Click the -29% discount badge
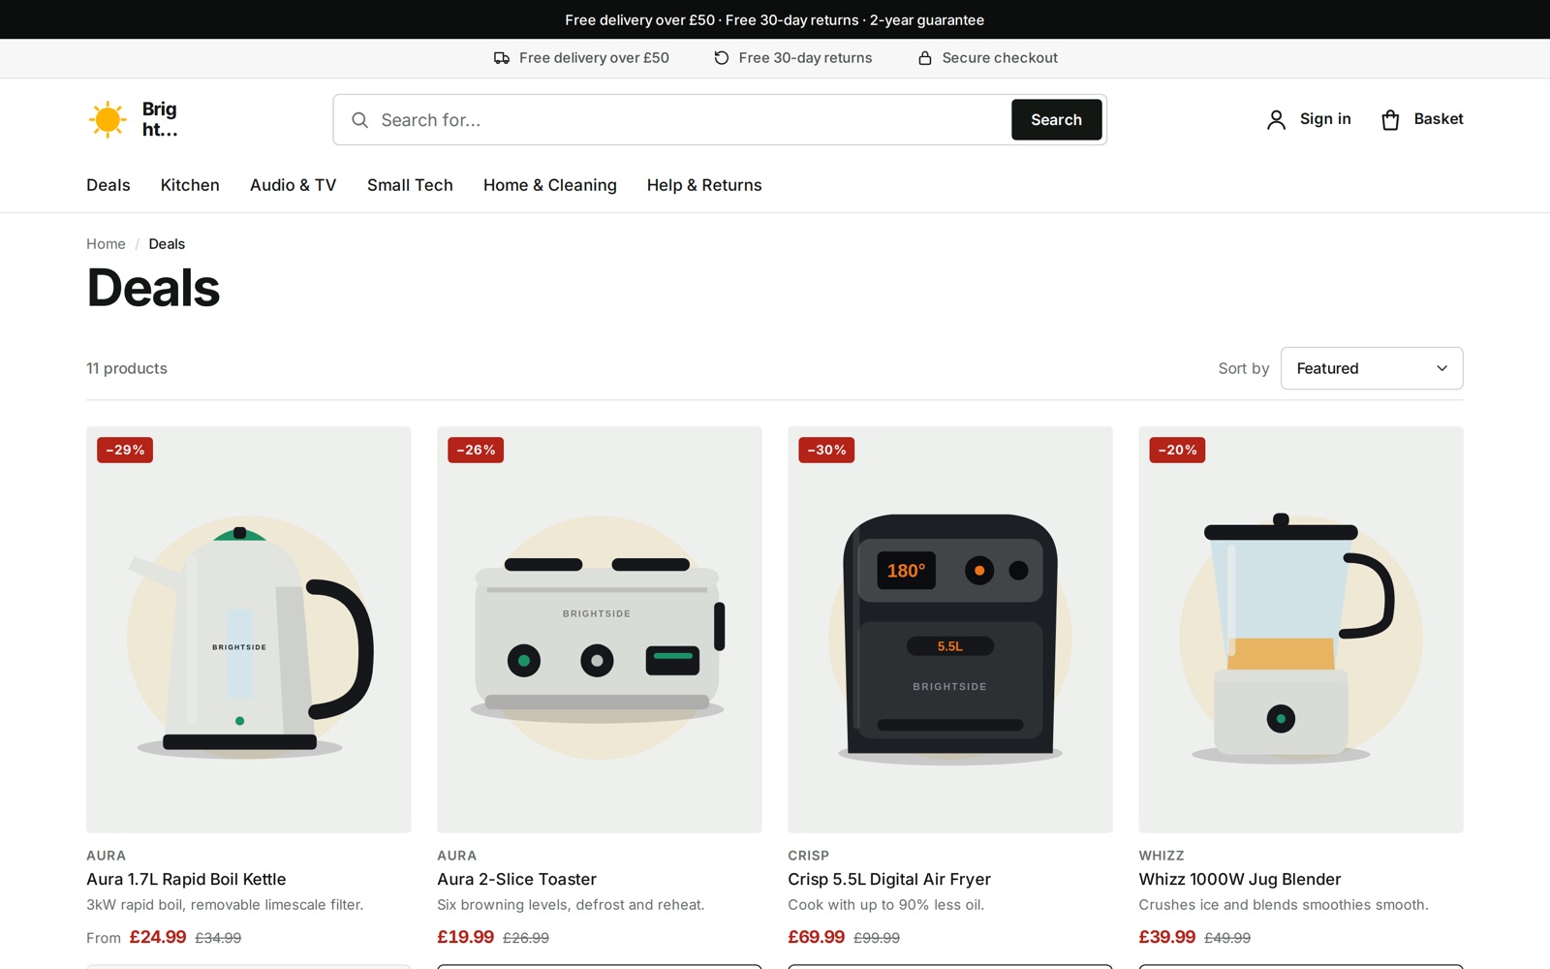 pos(125,450)
